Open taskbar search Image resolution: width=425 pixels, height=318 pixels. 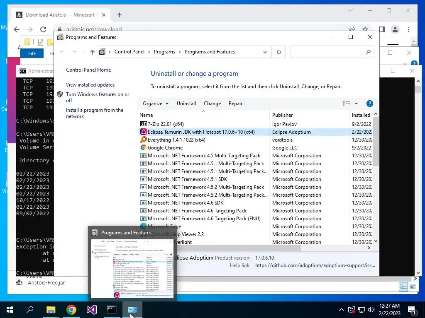click(x=30, y=310)
